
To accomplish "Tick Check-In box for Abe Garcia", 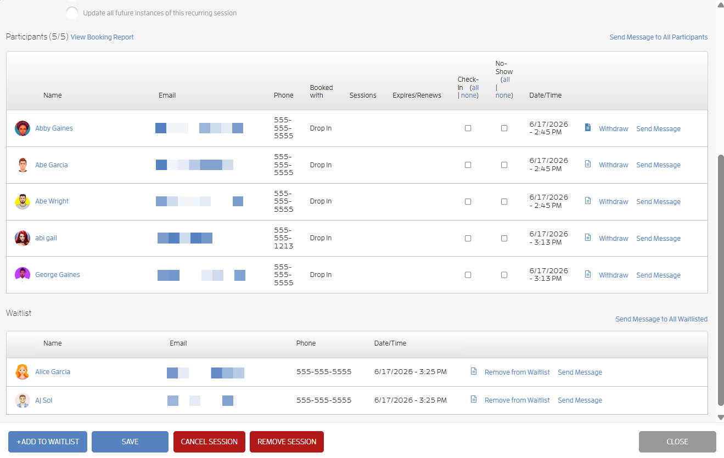I will coord(468,165).
